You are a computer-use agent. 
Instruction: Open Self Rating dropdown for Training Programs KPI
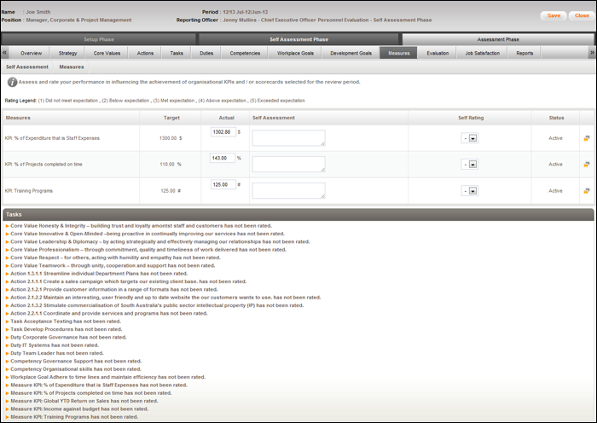coord(469,191)
